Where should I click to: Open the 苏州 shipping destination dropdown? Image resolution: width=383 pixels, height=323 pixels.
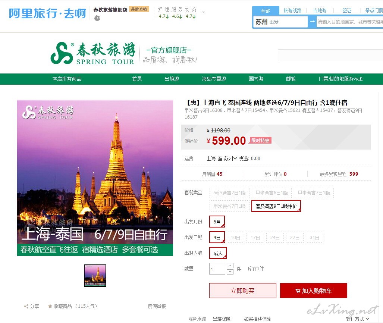click(x=230, y=159)
